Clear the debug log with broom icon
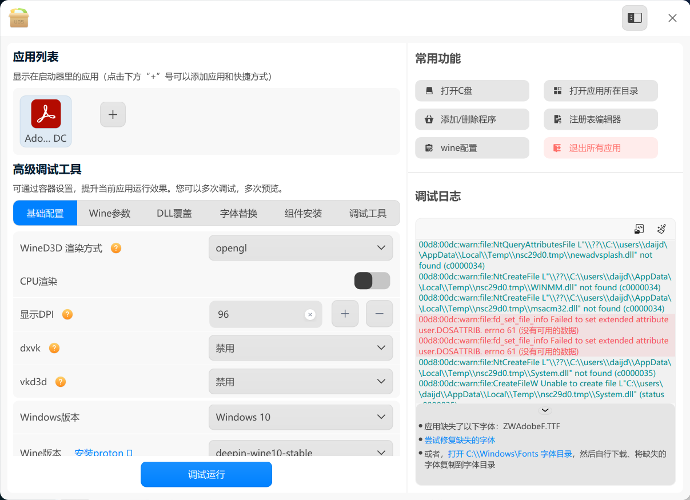Viewport: 690px width, 500px height. pyautogui.click(x=661, y=229)
